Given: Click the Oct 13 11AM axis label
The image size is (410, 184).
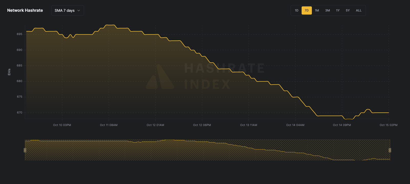Looking at the screenshot, I should tap(249, 125).
